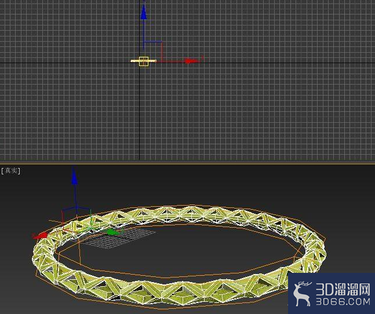
Task: Click the blue upward axis arrow in the top viewport gizmo
Action: [x=144, y=12]
